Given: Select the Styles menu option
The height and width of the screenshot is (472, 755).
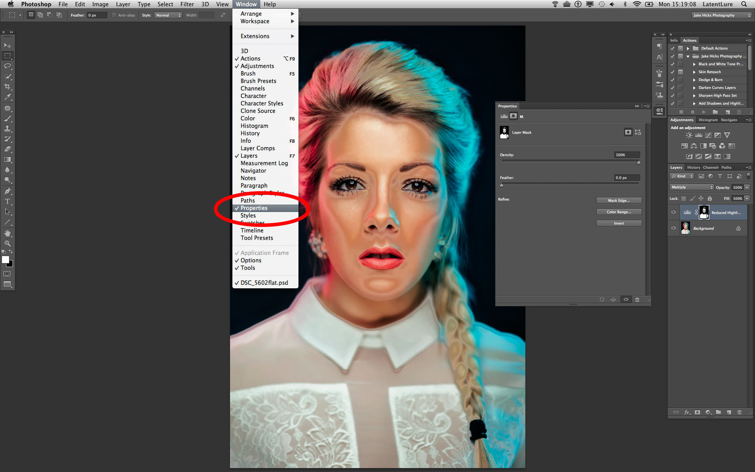Looking at the screenshot, I should tap(248, 215).
